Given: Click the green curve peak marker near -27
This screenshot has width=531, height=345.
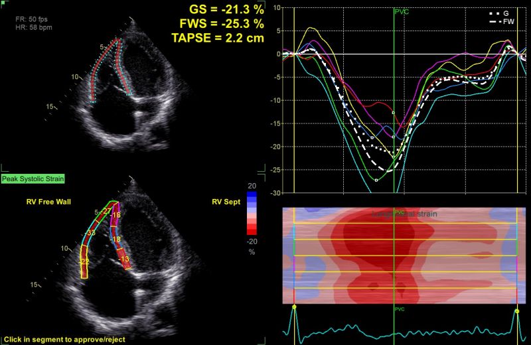Looking at the screenshot, I should (376, 180).
